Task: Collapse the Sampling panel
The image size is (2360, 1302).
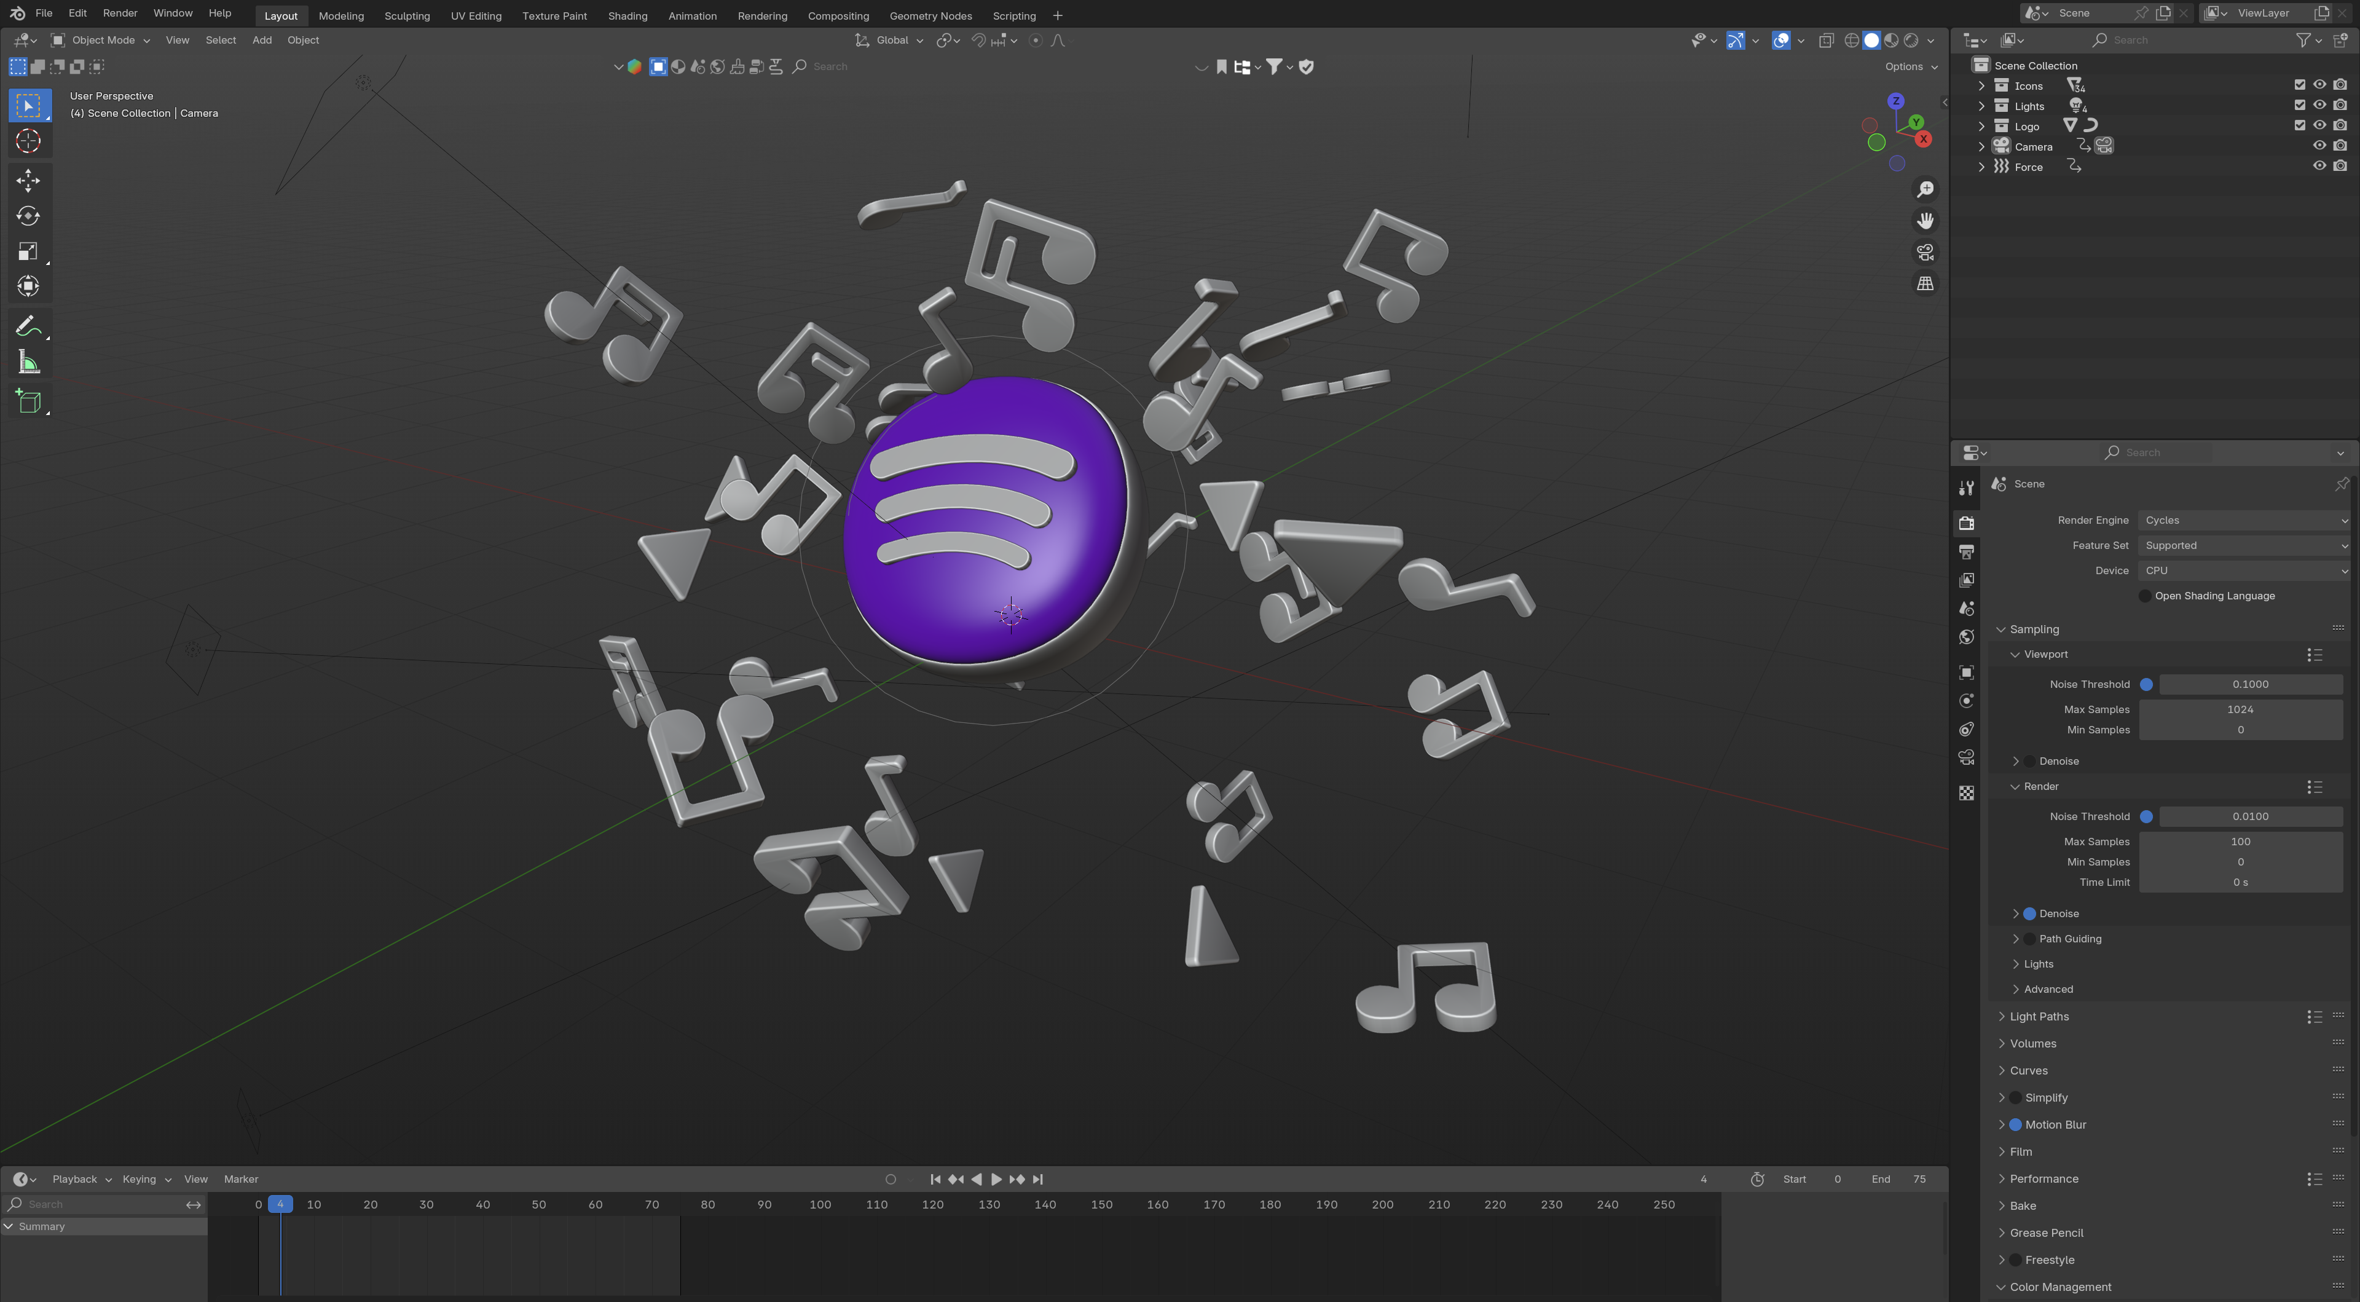Action: pos(2034,629)
